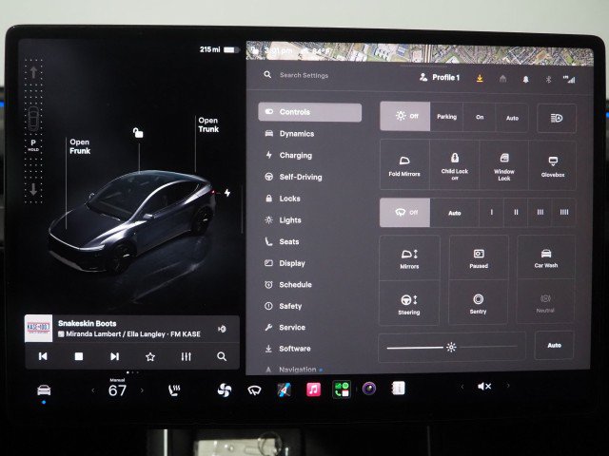Open seat heater controls
The image size is (609, 456).
(174, 390)
